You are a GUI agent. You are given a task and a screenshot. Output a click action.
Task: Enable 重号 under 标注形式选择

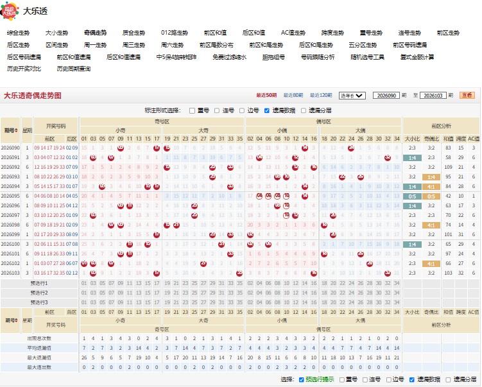click(192, 110)
